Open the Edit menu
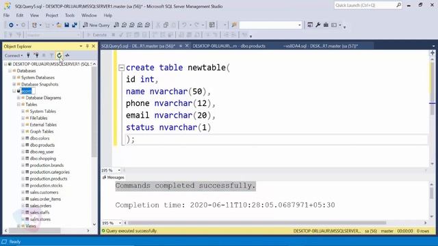 [20, 15]
